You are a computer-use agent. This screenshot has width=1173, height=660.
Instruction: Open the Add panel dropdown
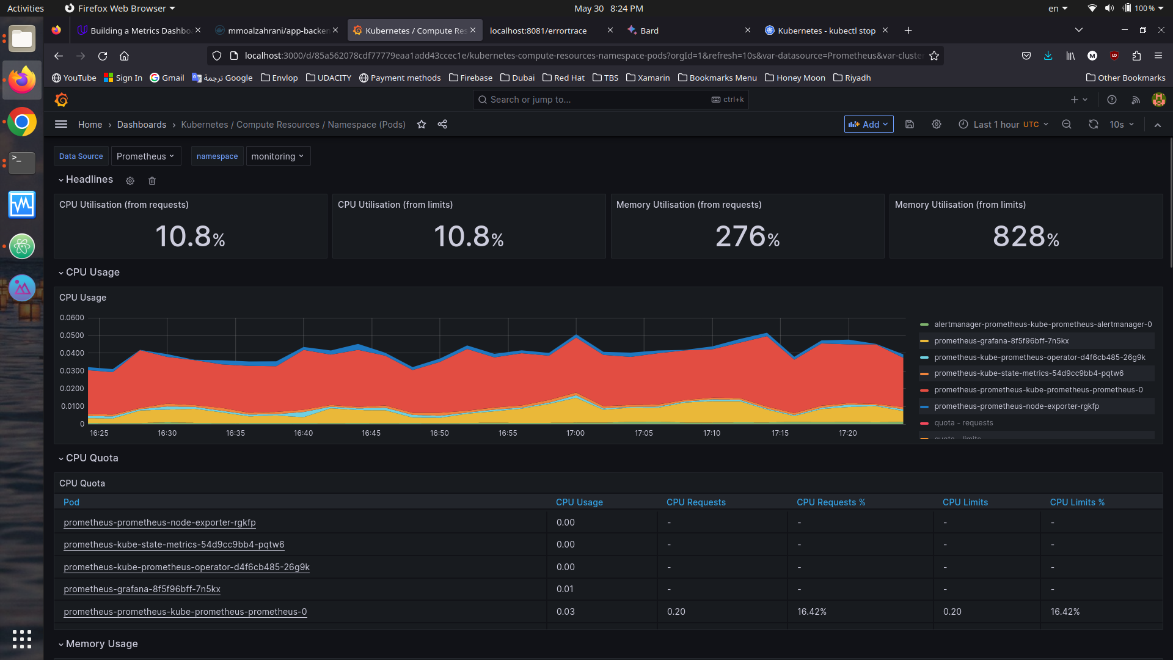[x=868, y=124]
